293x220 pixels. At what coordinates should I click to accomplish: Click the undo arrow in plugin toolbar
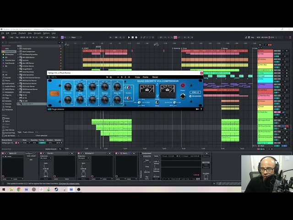(x=107, y=77)
